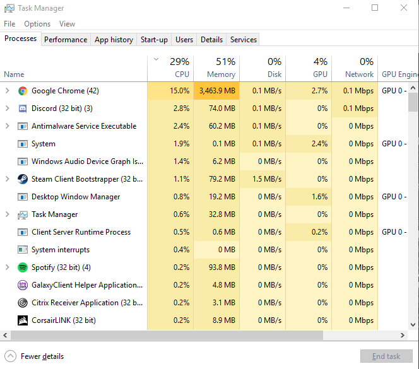
Task: Click the Spotify process icon
Action: coord(23,267)
